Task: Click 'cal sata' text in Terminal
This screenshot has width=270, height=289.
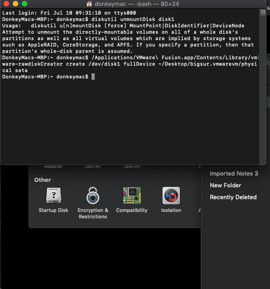Action: click(x=15, y=70)
